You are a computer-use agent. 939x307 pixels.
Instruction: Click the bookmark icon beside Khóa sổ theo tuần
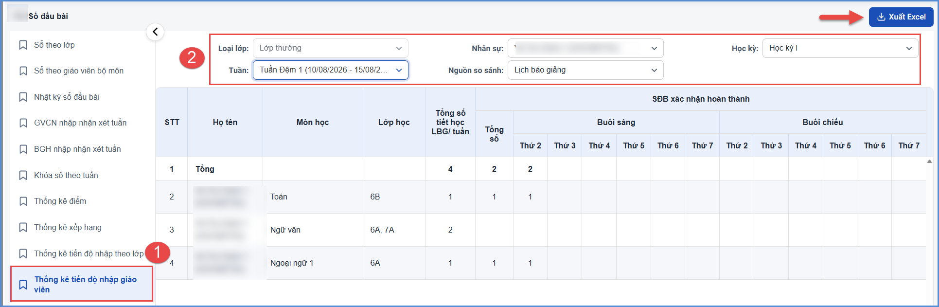coord(23,176)
